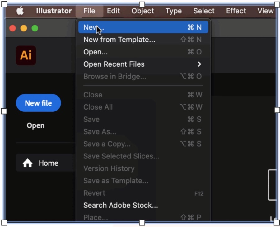Click the Save menu item
This screenshot has height=227, width=280.
click(x=143, y=119)
